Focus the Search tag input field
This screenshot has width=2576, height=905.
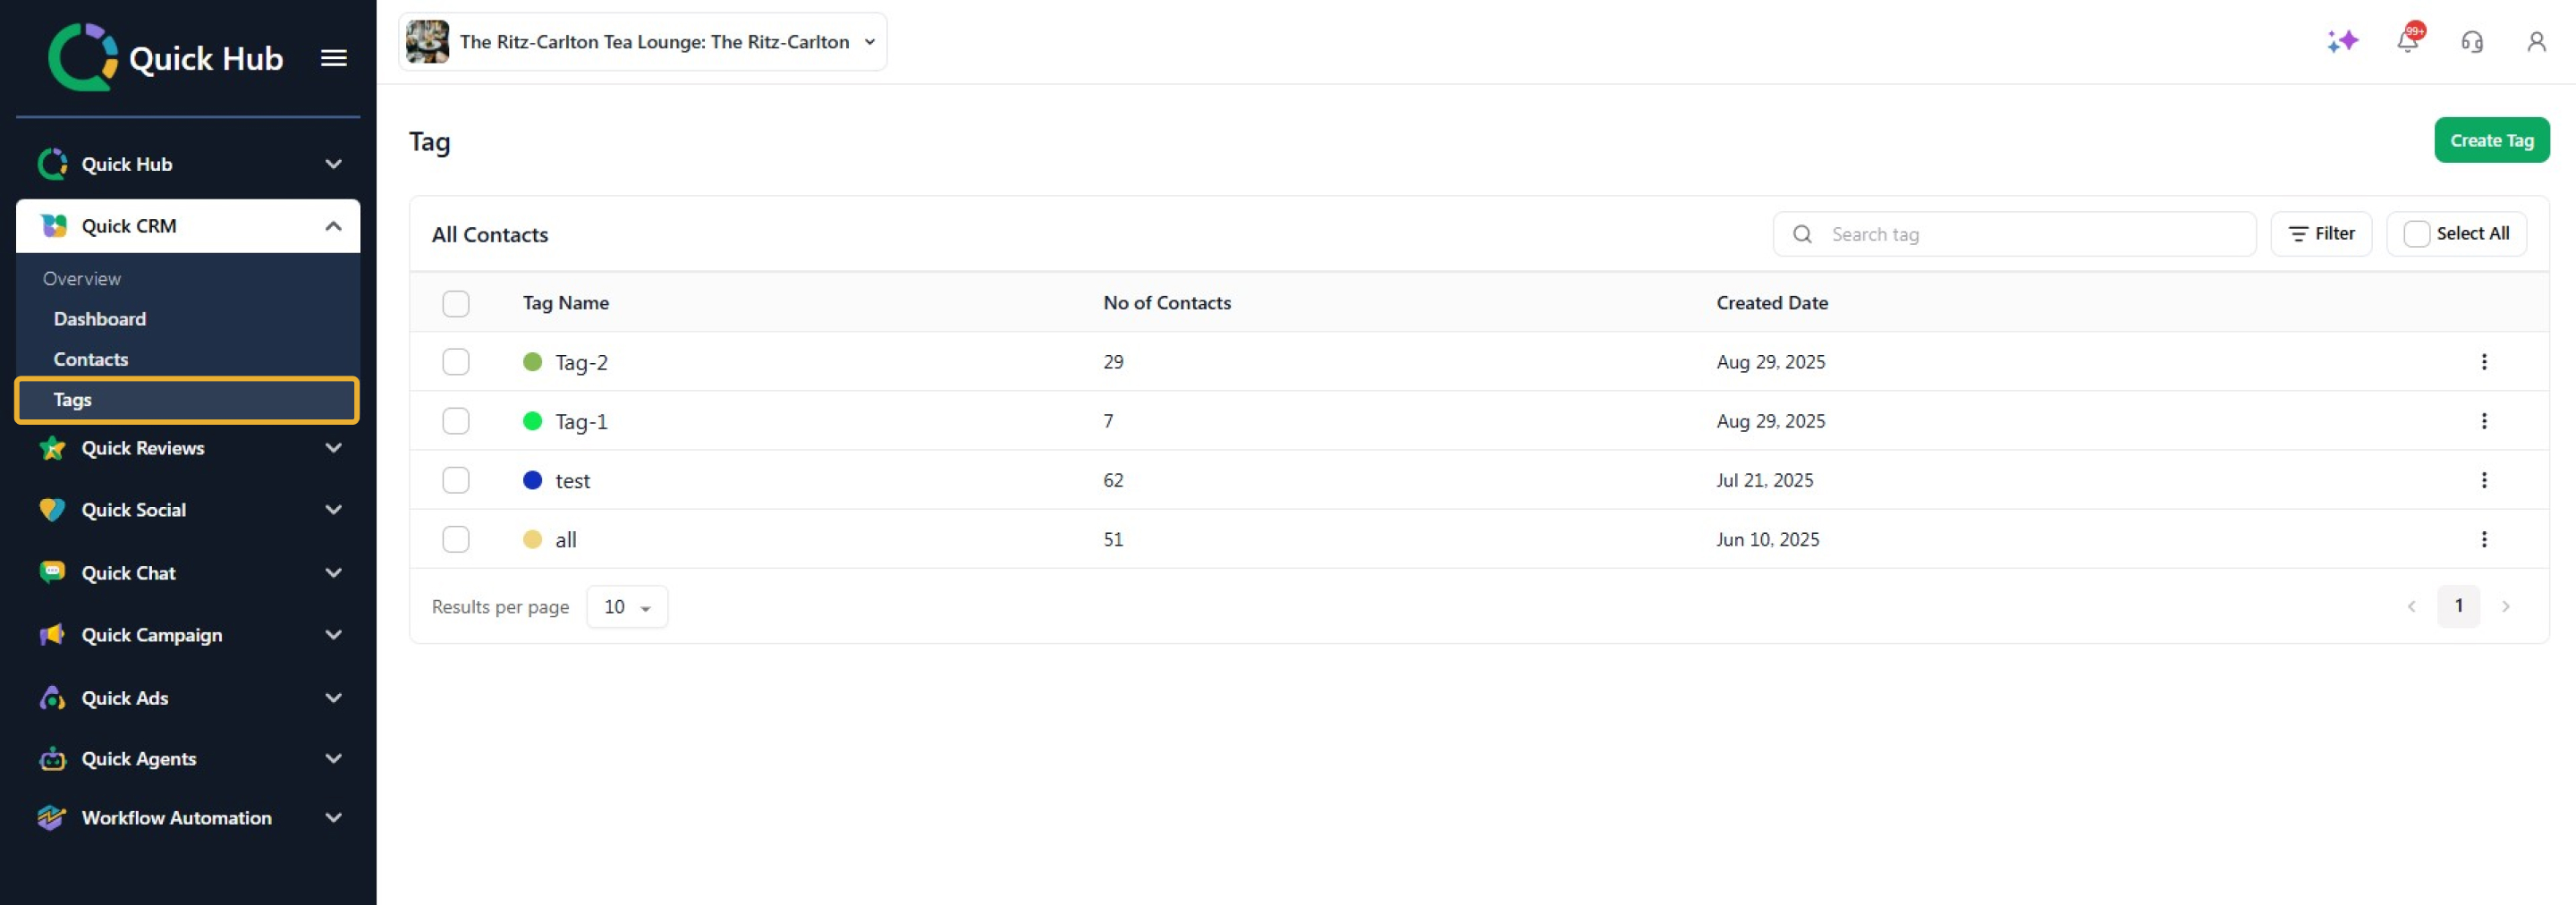2030,234
